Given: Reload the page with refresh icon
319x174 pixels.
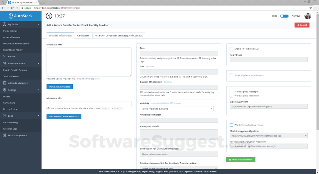Looking at the screenshot, I should [x=12, y=8].
